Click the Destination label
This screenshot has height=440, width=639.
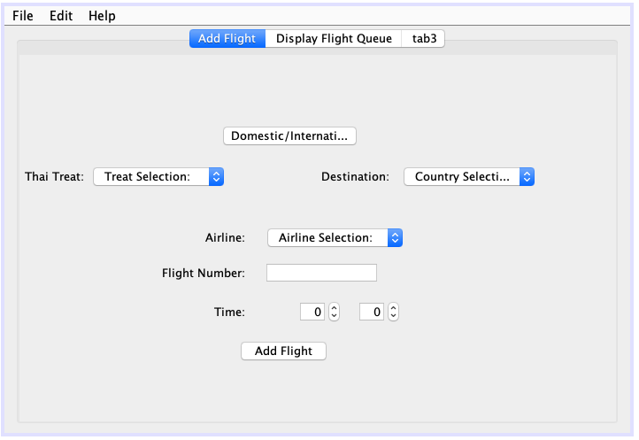coord(355,176)
